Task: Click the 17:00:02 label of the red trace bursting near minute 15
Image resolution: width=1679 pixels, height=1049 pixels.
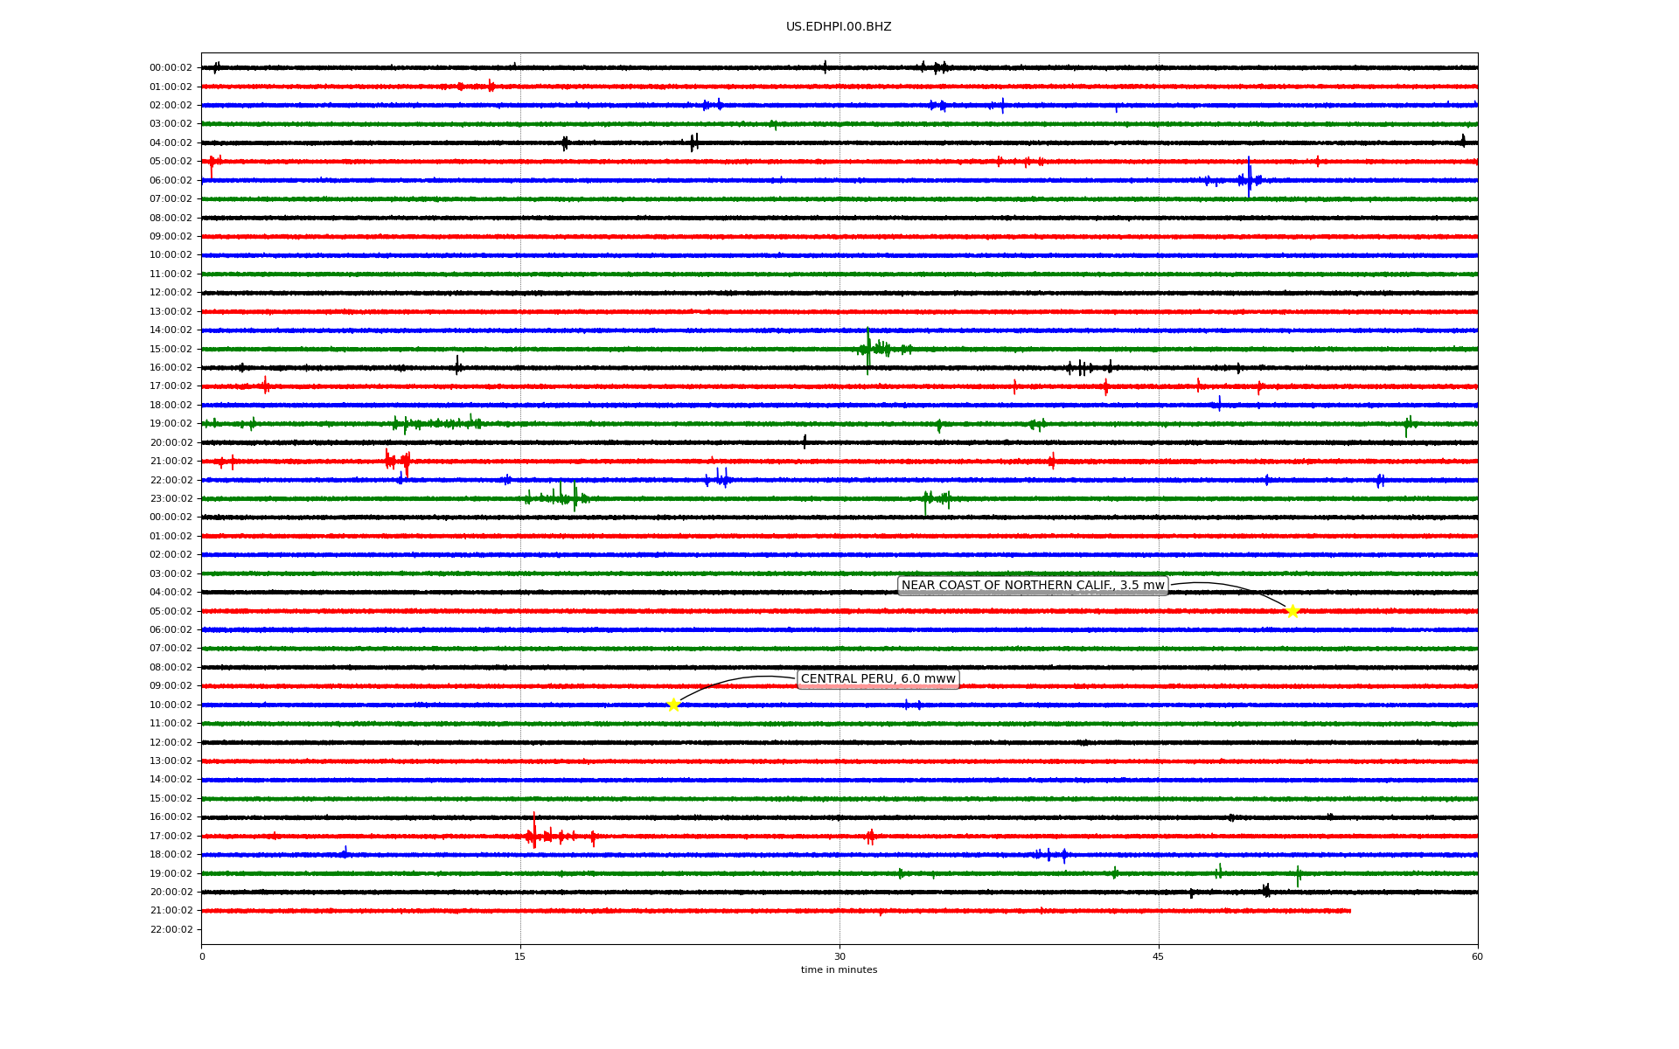Action: click(x=171, y=836)
